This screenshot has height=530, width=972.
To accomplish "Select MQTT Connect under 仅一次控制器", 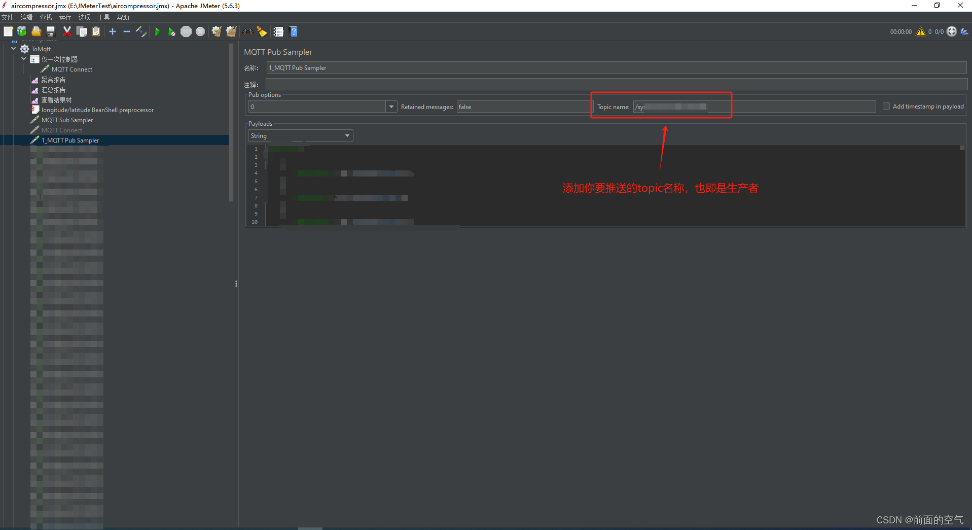I will 72,69.
